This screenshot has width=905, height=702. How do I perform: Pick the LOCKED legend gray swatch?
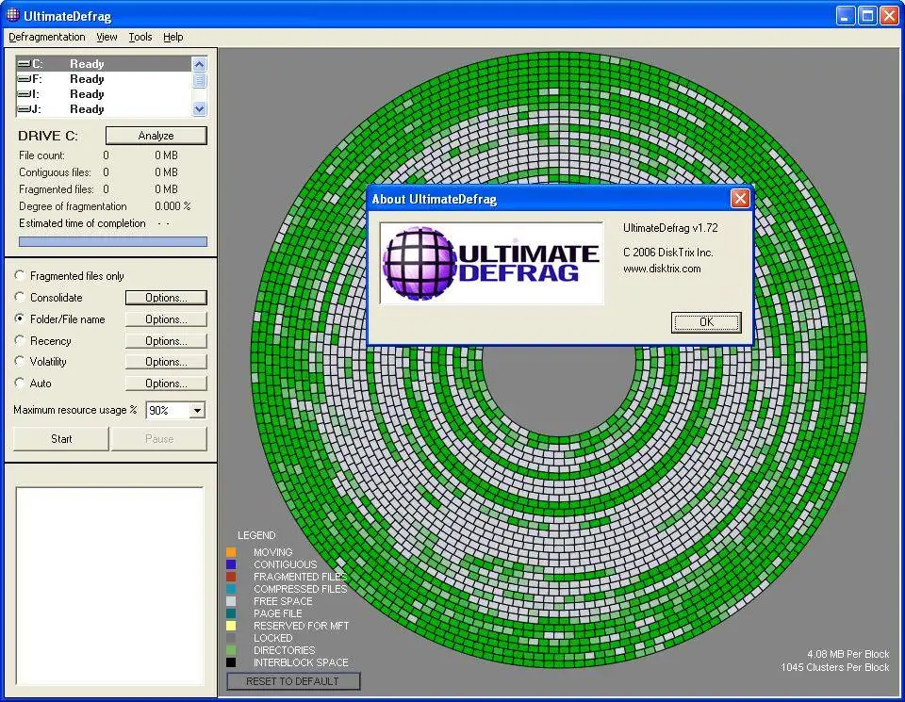[x=231, y=638]
